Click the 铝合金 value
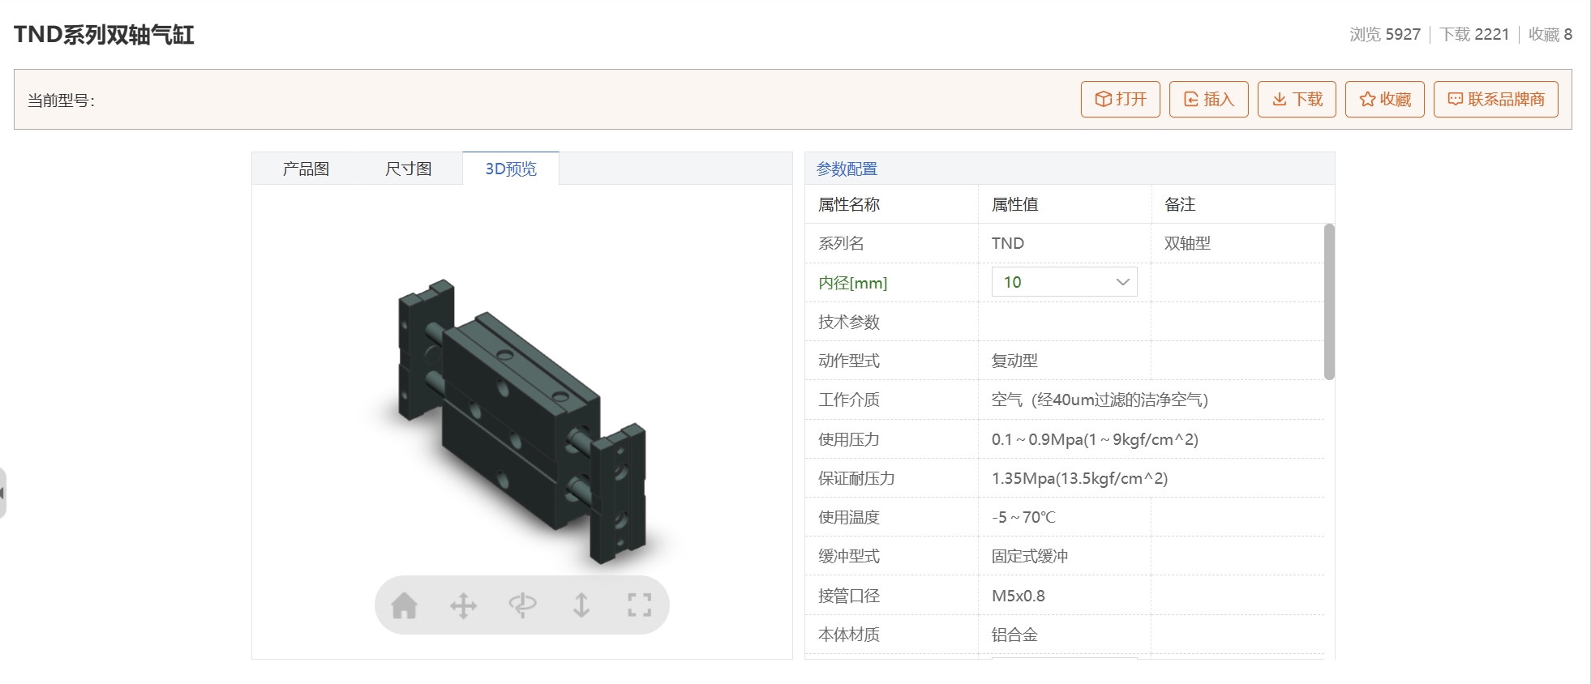This screenshot has width=1591, height=684. click(1014, 635)
